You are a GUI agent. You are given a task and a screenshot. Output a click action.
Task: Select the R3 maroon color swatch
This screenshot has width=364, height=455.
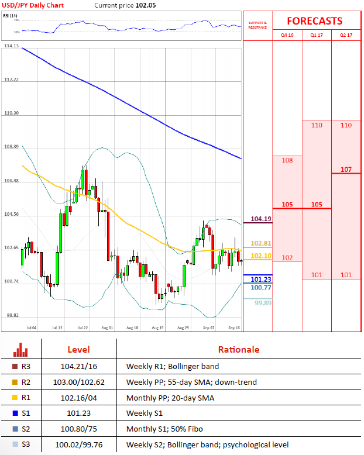tap(15, 367)
